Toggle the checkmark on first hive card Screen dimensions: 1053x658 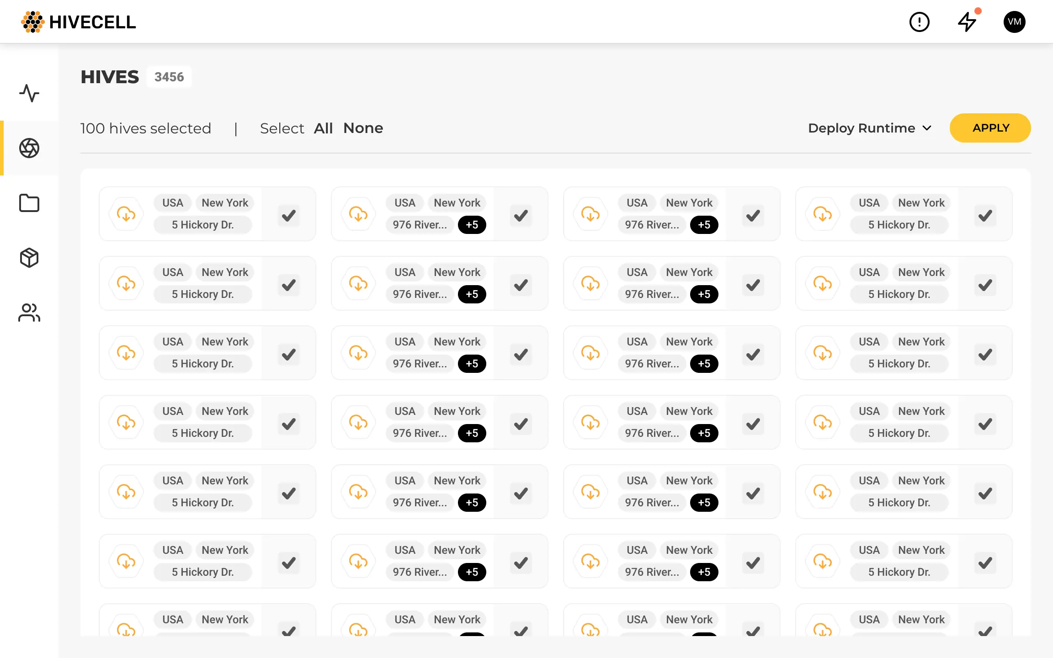[x=290, y=215]
